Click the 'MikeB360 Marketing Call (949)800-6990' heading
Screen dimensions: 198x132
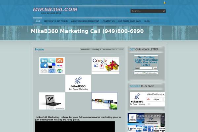tap(87, 31)
